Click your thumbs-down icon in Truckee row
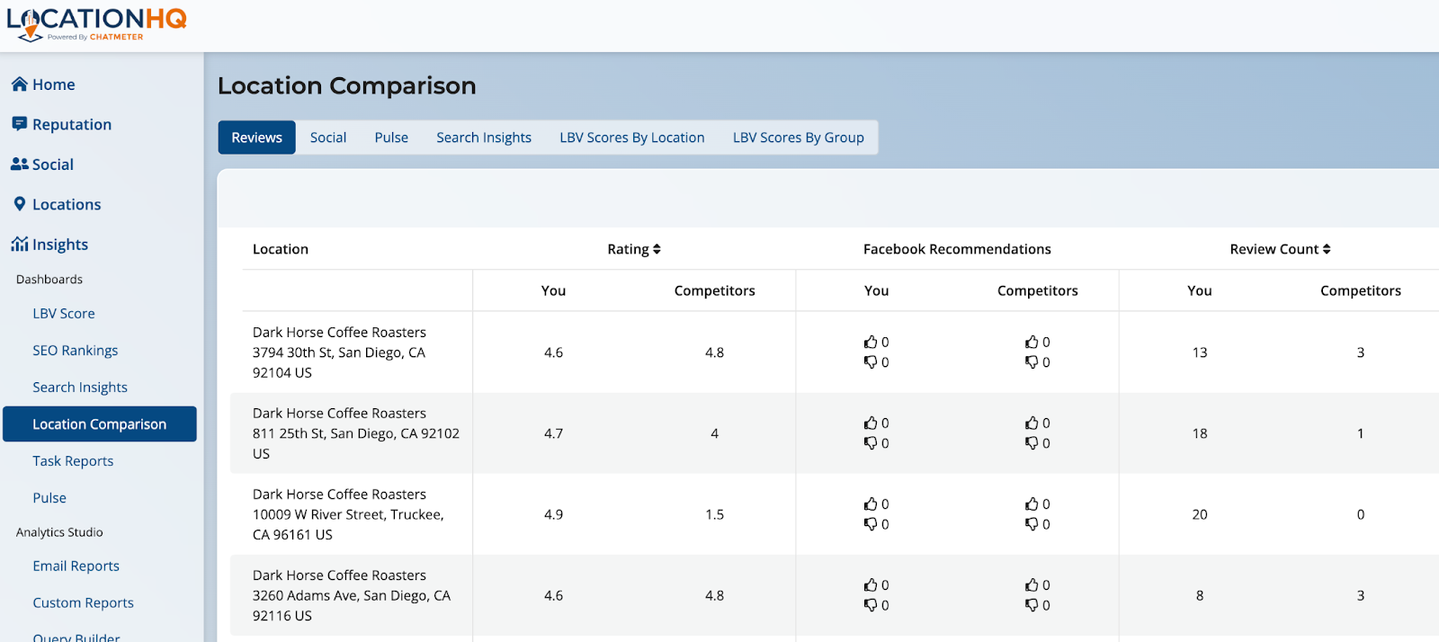This screenshot has width=1439, height=642. pyautogui.click(x=871, y=524)
